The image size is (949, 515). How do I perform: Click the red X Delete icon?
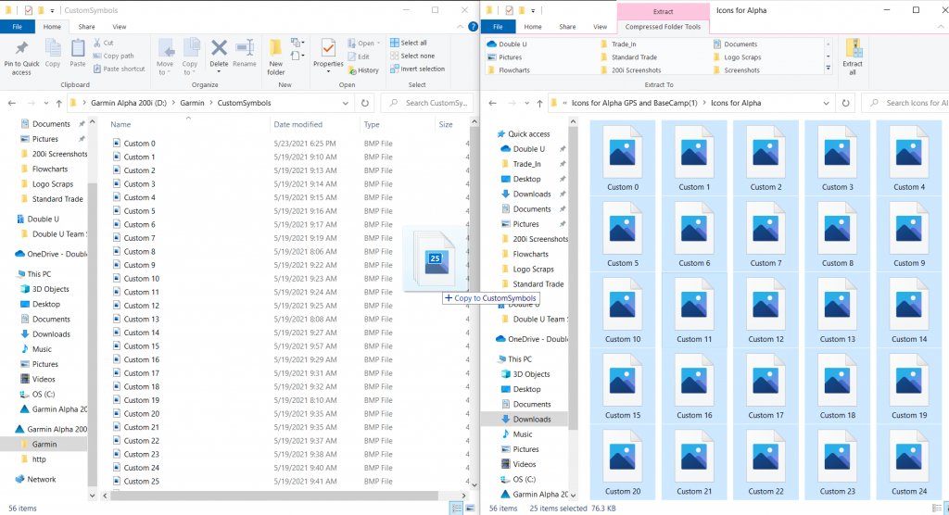(219, 49)
